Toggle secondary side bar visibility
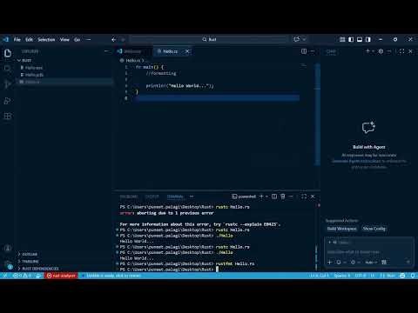The image size is (418, 313). click(x=368, y=39)
